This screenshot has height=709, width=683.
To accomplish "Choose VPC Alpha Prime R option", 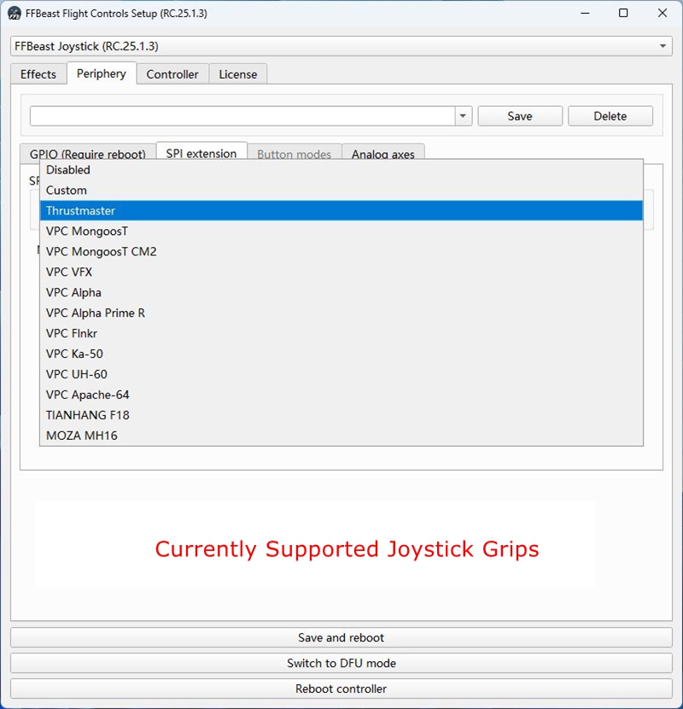I will 96,313.
